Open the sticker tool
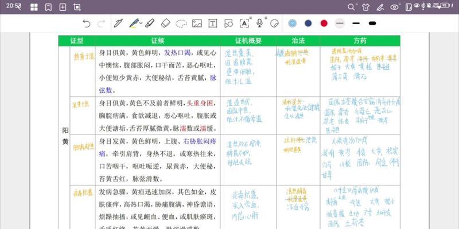Screen dimensions: 459x229 click(274, 23)
